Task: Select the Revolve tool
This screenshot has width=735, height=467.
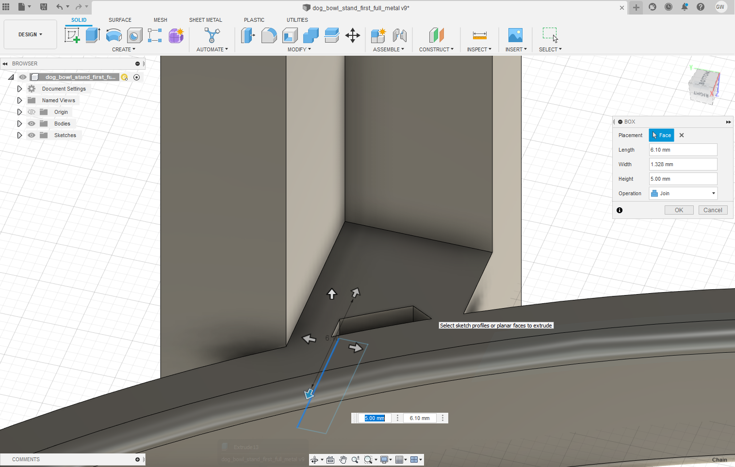Action: (x=114, y=35)
